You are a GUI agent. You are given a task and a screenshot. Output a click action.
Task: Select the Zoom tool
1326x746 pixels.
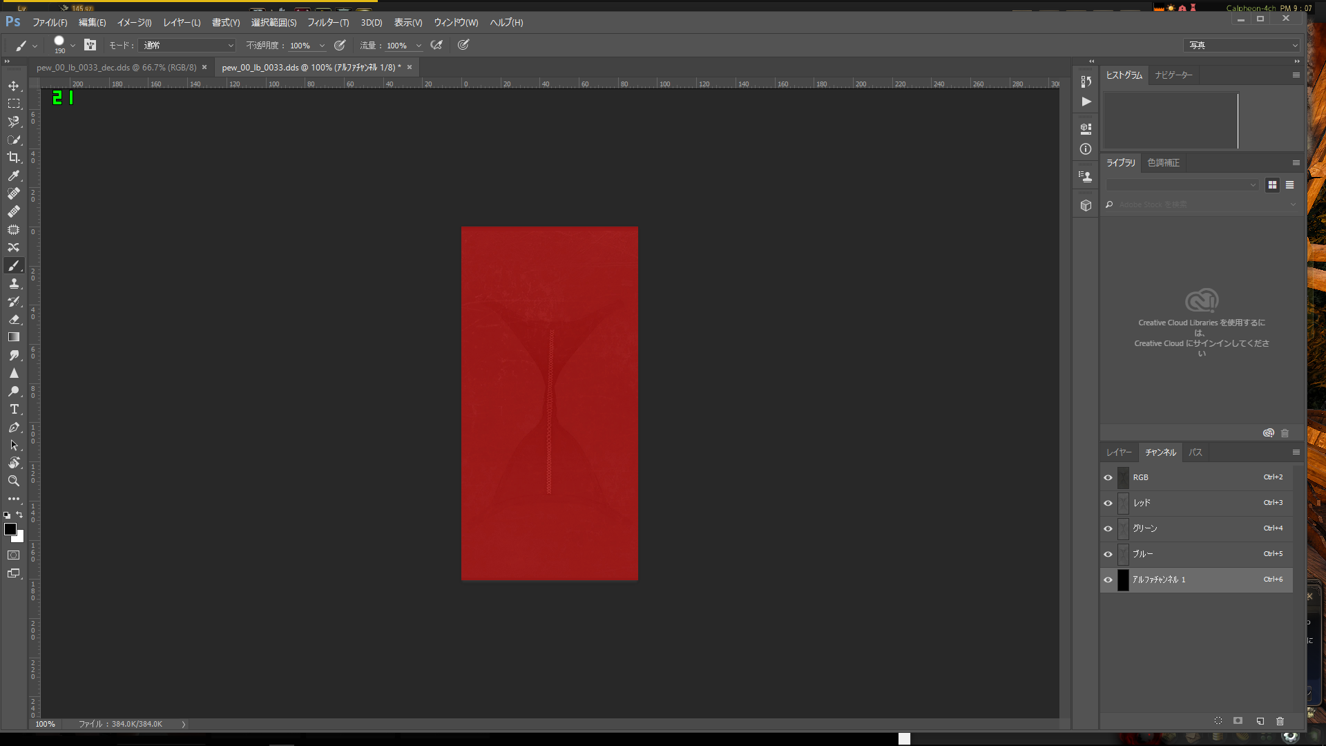14,481
